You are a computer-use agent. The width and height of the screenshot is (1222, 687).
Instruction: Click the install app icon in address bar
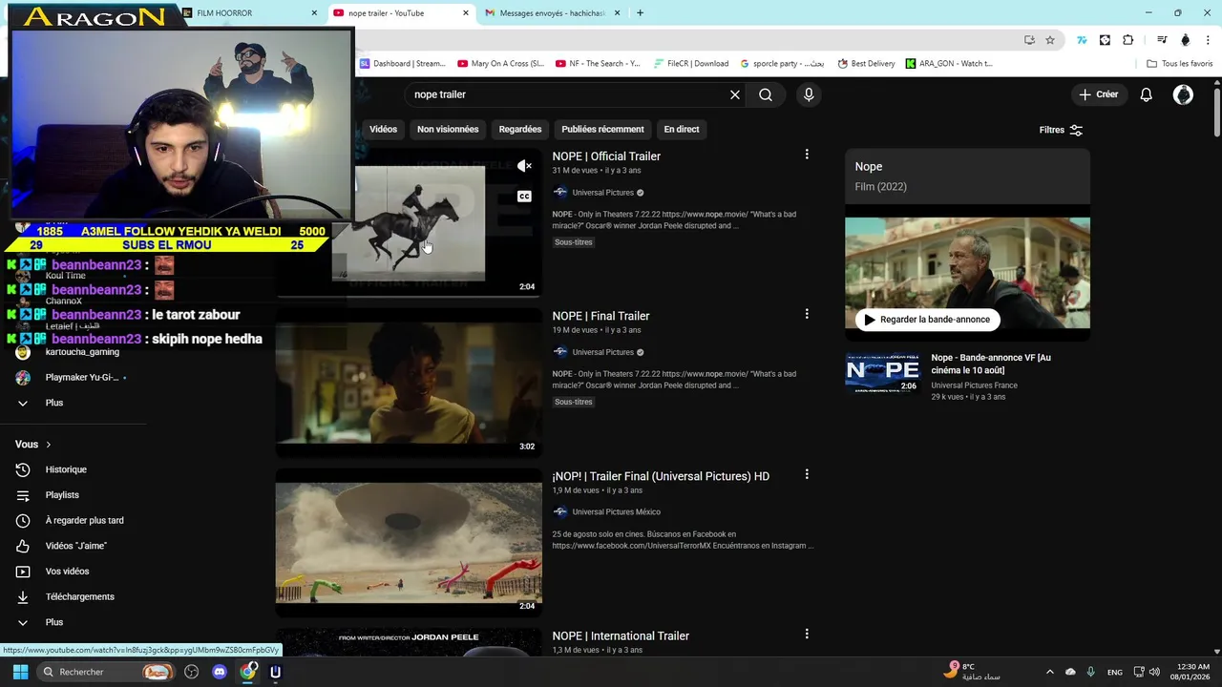[x=1029, y=40]
